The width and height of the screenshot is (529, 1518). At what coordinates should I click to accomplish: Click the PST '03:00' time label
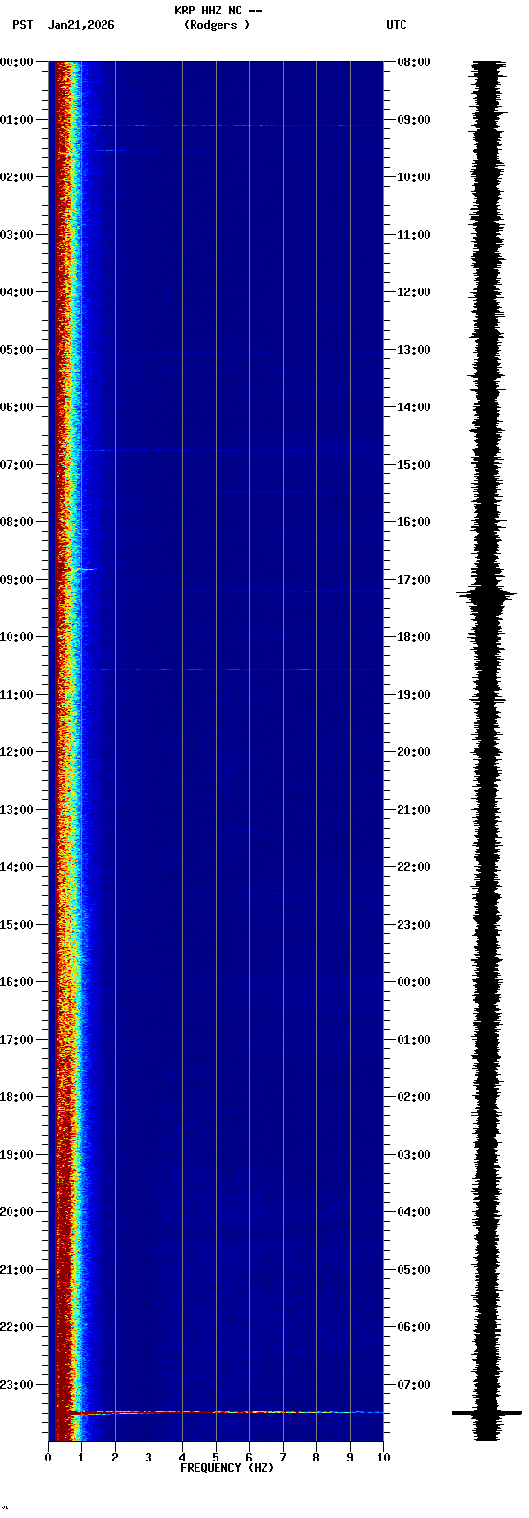(16, 235)
